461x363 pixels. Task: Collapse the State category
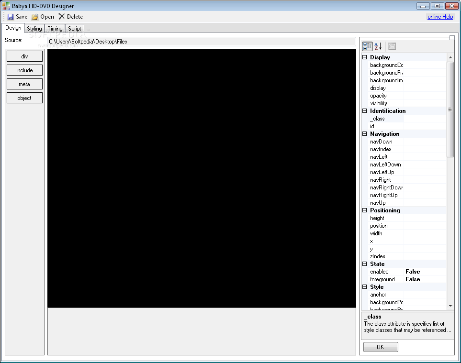(x=365, y=264)
